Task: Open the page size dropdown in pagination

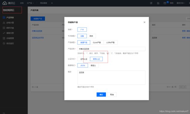Action: coord(168,87)
